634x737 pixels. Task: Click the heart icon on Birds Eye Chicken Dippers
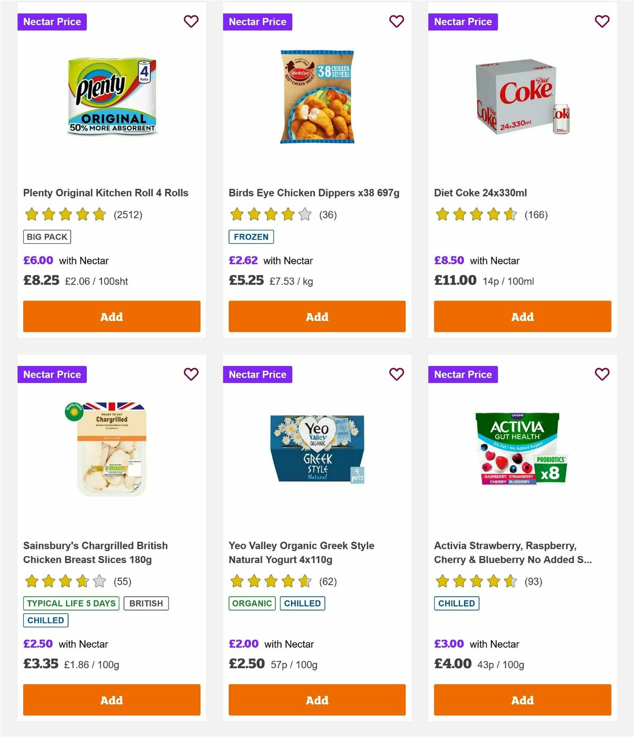pos(396,22)
